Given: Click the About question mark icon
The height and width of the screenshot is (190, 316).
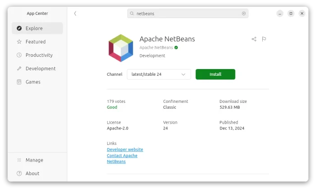Looking at the screenshot, I should coord(19,173).
